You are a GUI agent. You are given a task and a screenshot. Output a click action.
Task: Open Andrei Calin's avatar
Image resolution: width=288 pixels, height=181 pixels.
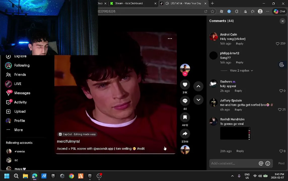pos(213,36)
